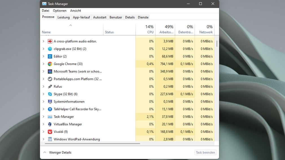This screenshot has height=160, width=285.
Task: Click the Microsoft Teams icon
Action: click(50, 72)
